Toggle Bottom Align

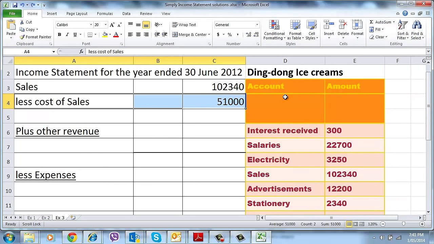[x=146, y=25]
